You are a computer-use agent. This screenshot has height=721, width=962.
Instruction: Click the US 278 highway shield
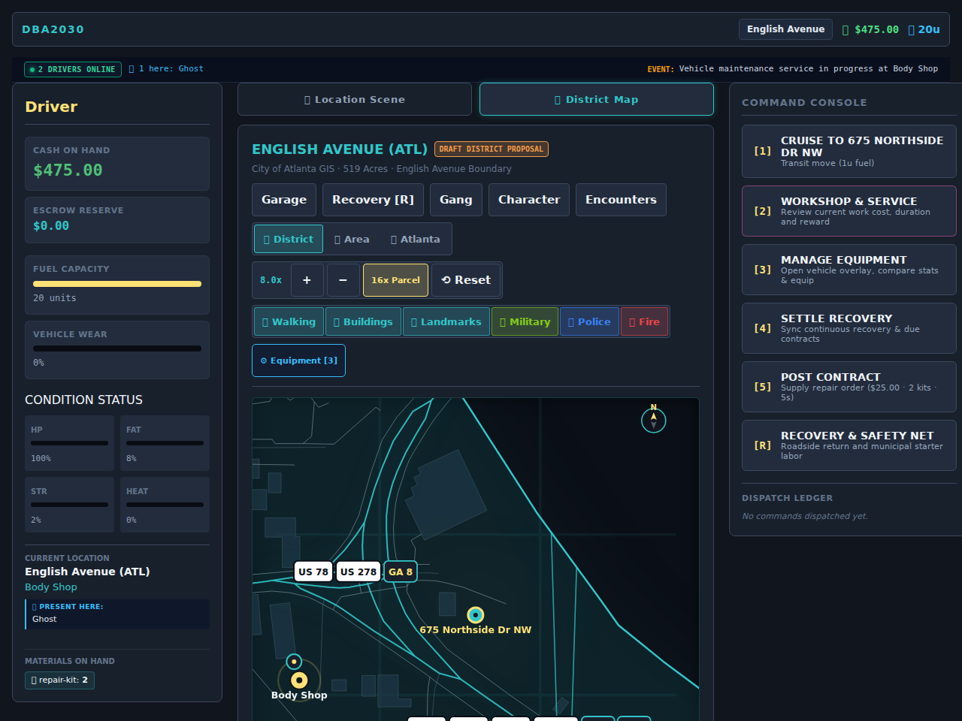pyautogui.click(x=358, y=572)
